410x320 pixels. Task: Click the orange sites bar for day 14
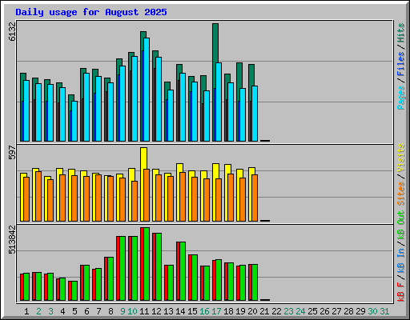183,197
